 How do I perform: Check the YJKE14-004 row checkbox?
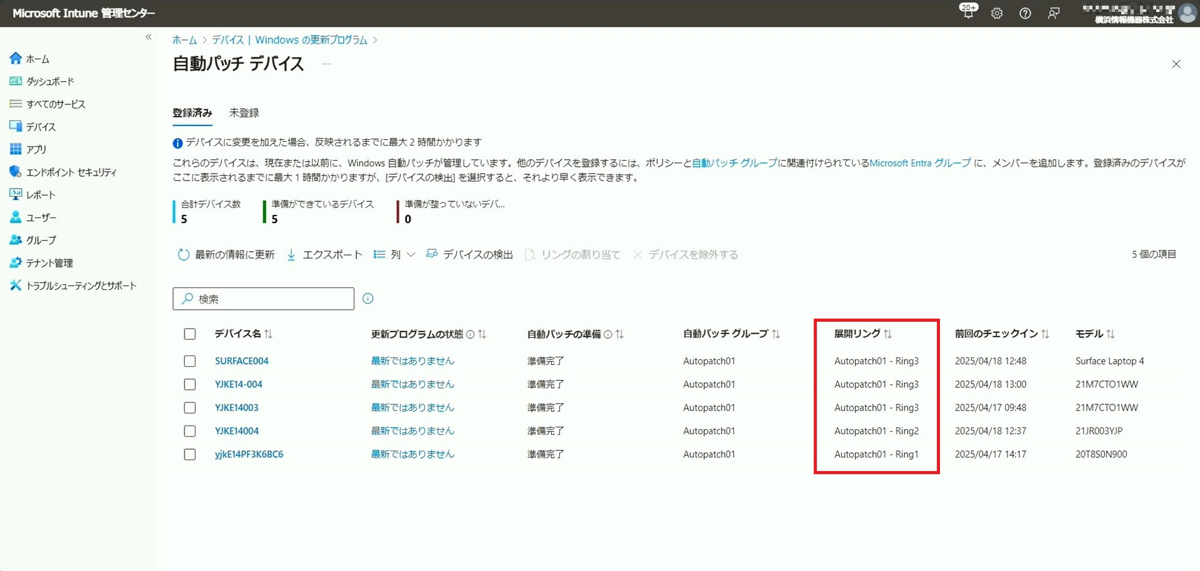point(190,384)
